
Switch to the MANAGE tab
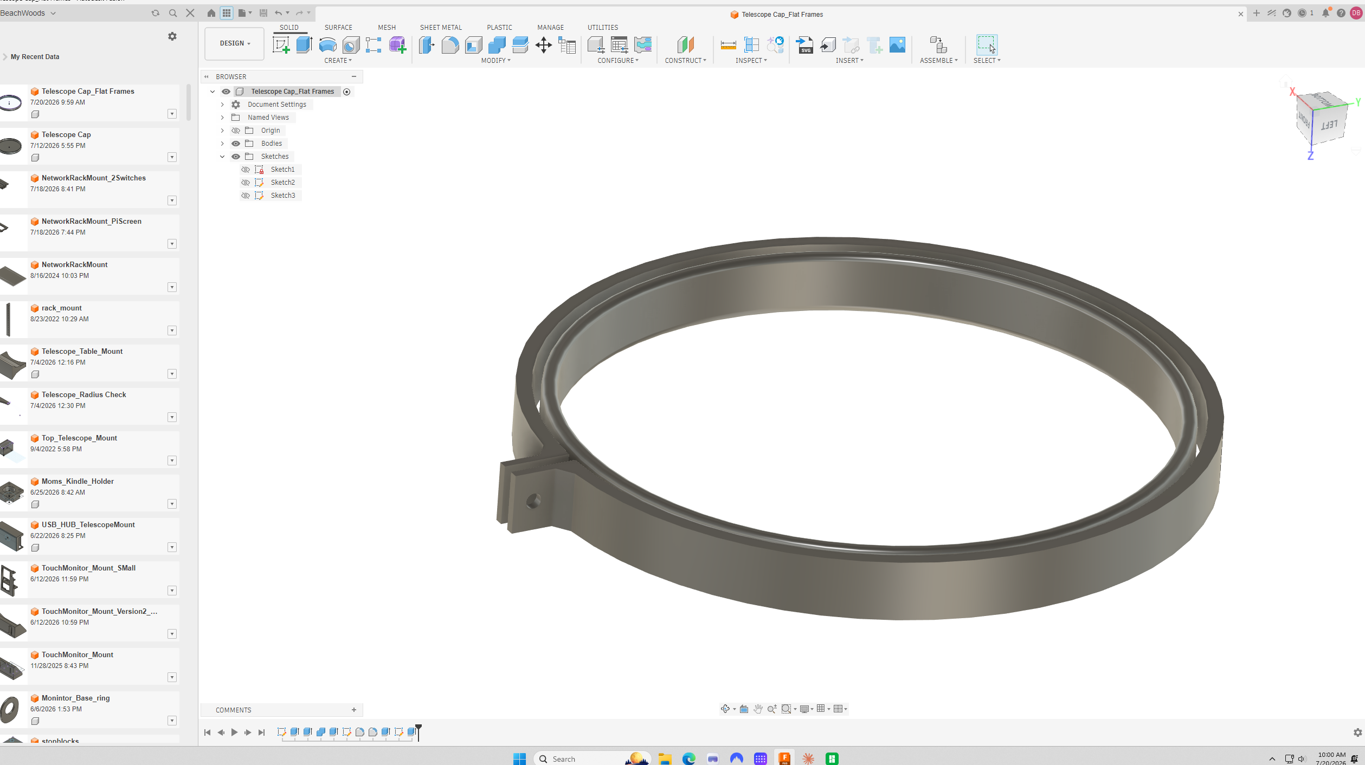coord(550,27)
